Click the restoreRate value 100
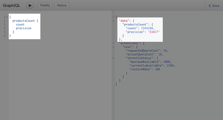The image size is (223, 120). (x=157, y=69)
